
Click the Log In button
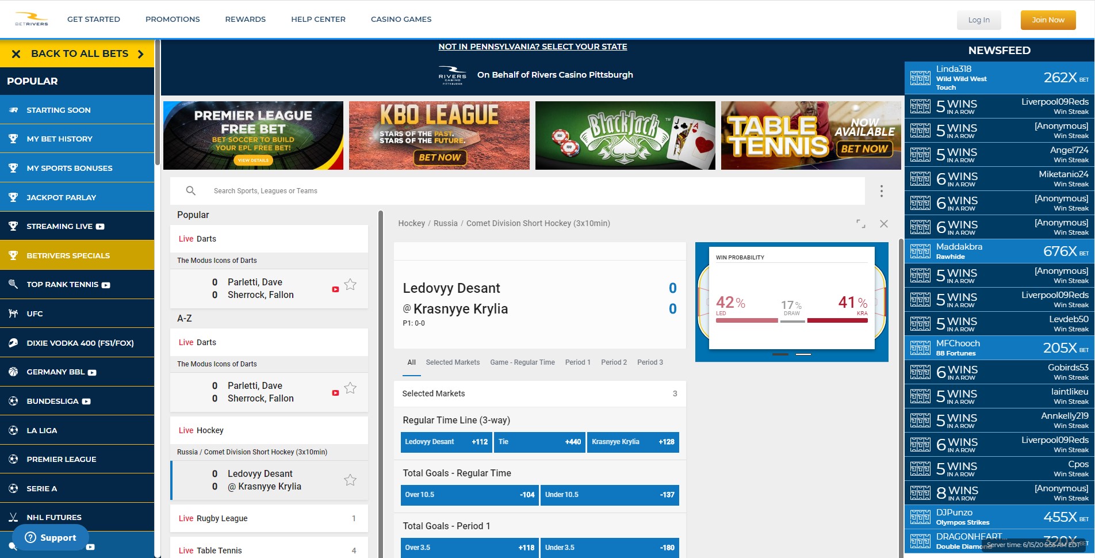point(979,20)
